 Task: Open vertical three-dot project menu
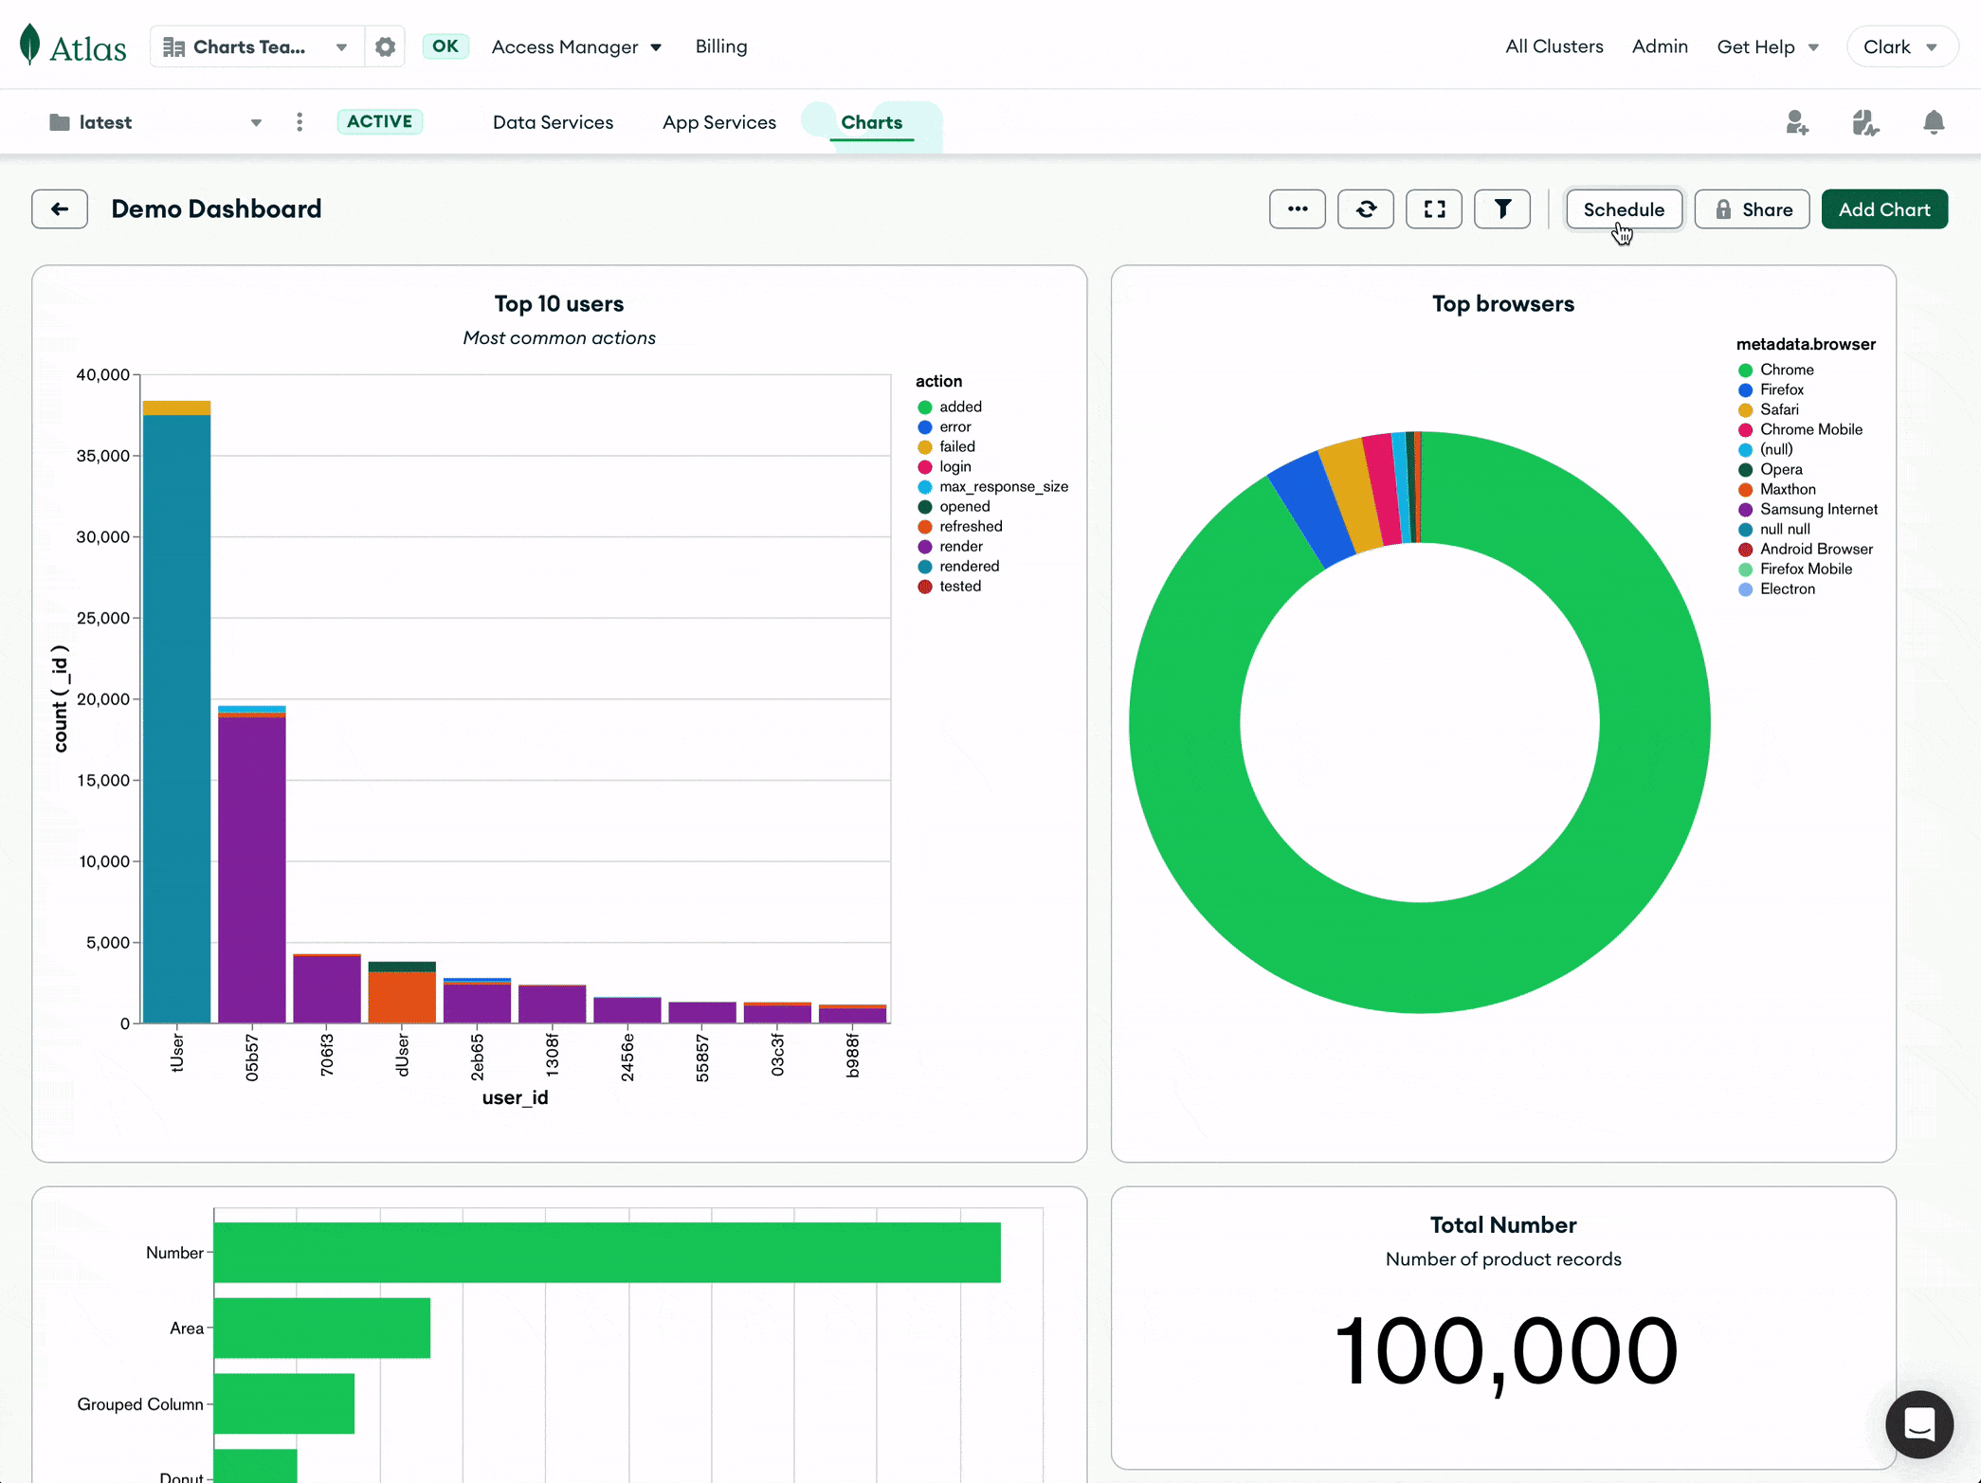[x=300, y=122]
